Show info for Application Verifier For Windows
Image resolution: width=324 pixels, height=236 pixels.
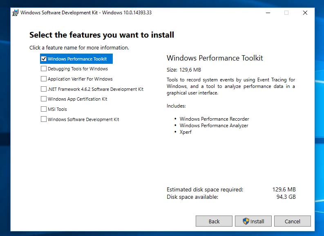(80, 79)
